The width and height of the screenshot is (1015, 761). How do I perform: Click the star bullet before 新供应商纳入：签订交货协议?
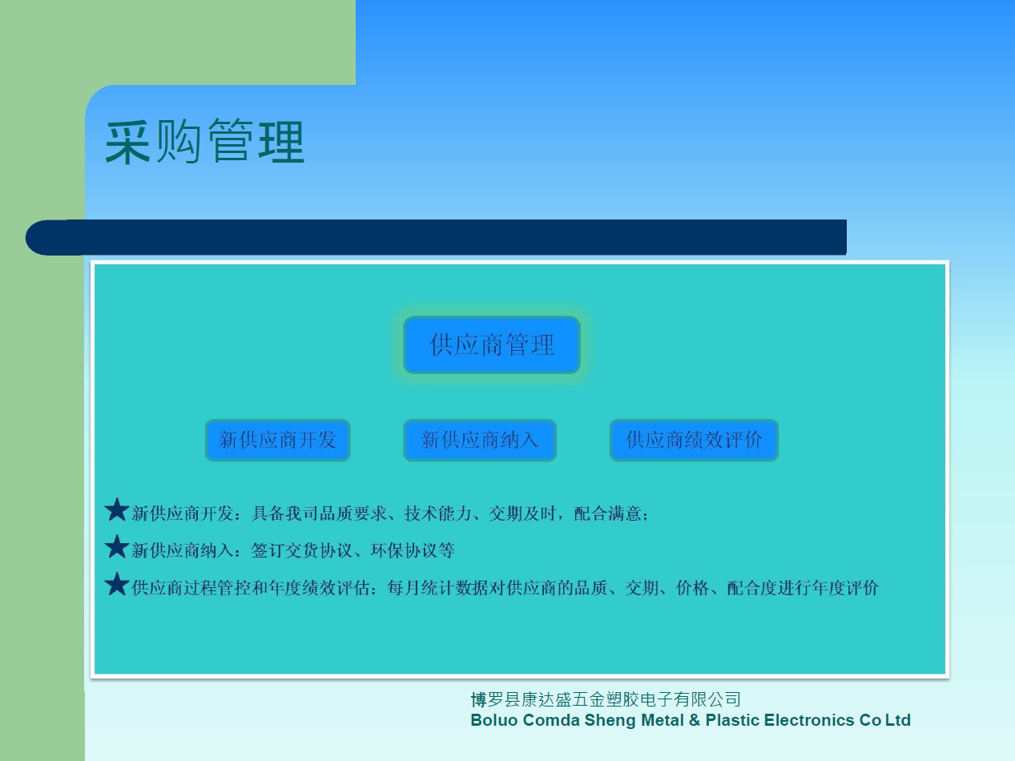tap(117, 547)
